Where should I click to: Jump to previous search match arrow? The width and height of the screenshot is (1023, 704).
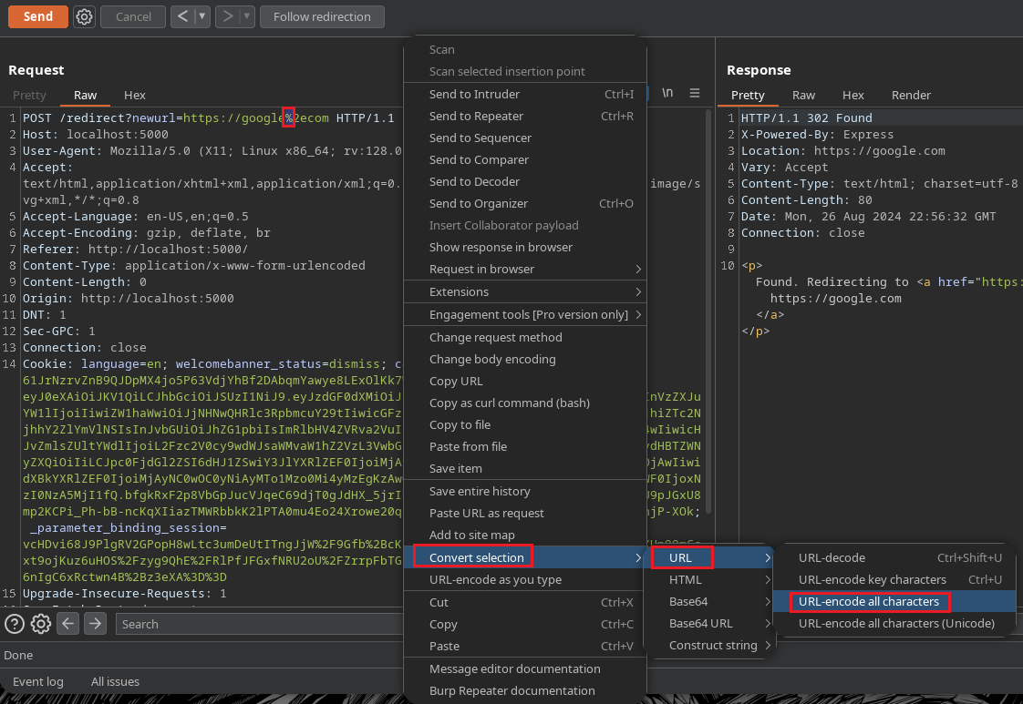67,624
